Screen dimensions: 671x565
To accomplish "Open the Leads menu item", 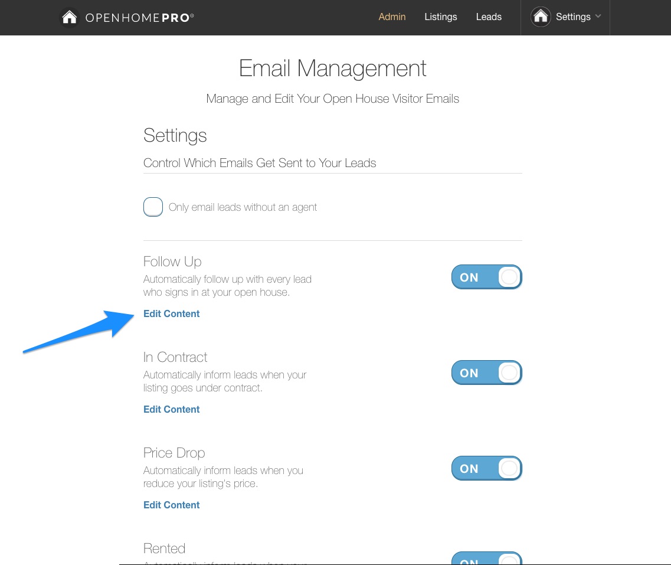I will [x=489, y=17].
